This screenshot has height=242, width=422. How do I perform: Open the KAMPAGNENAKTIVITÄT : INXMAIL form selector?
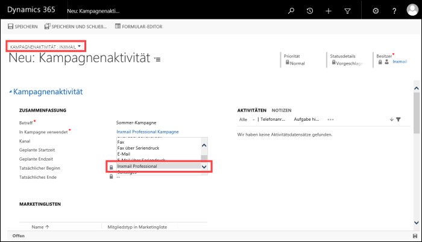pyautogui.click(x=45, y=46)
